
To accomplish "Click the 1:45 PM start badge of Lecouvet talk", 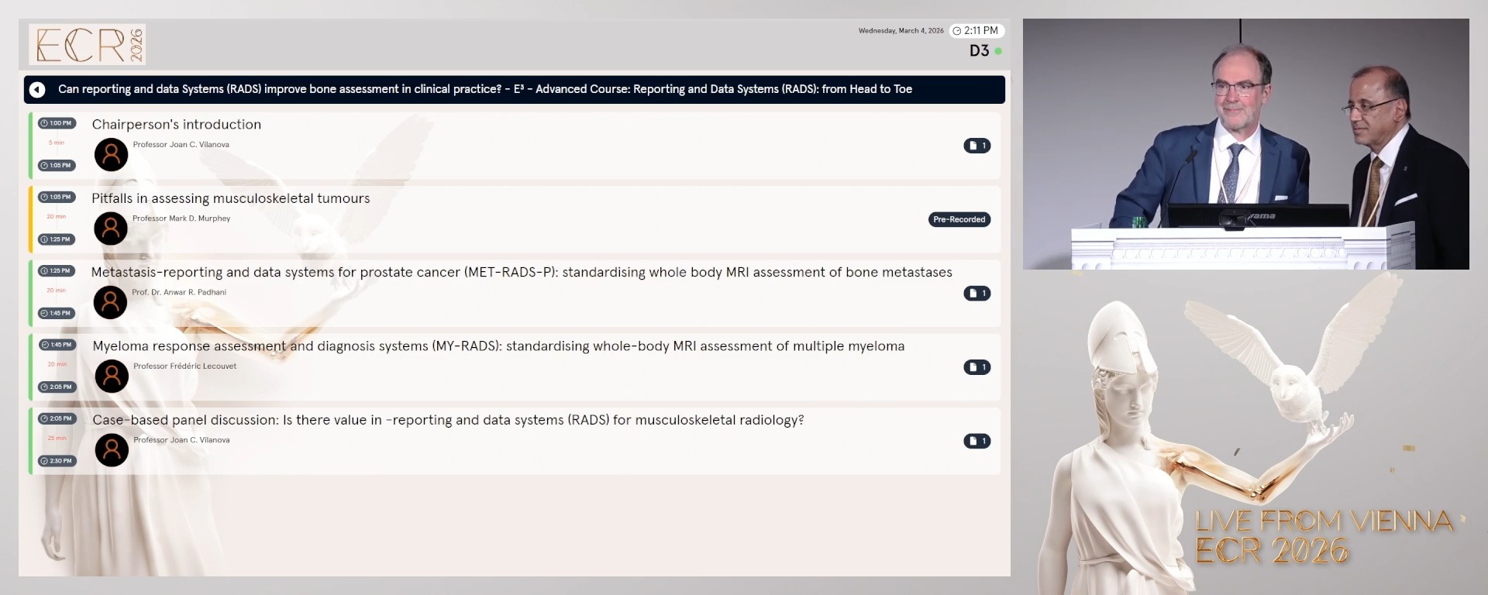I will coord(57,345).
